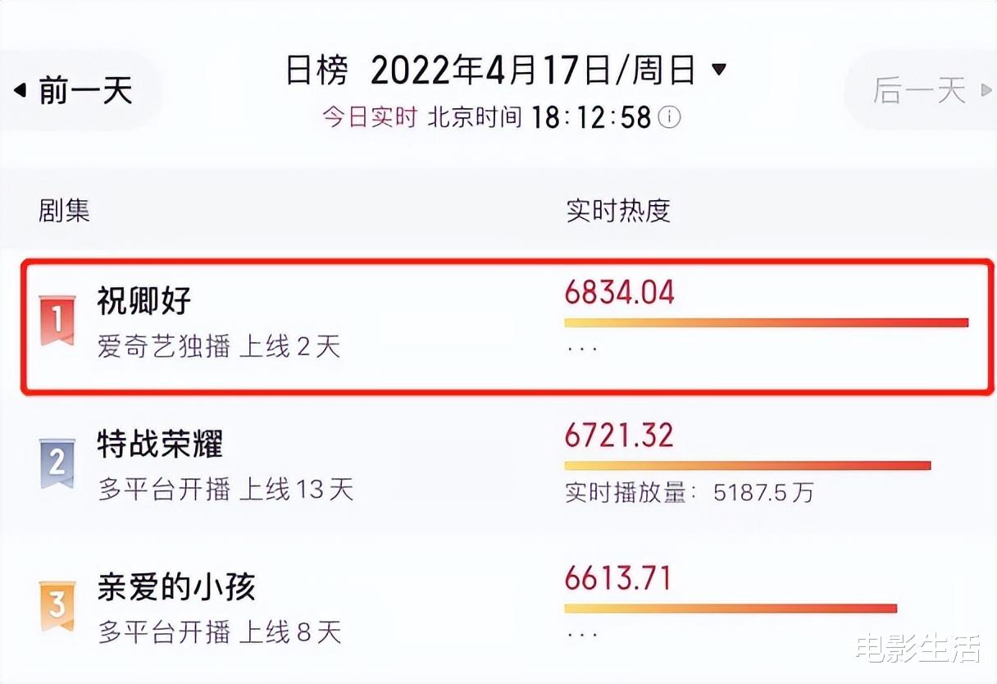Click the 今日实时 label
The image size is (997, 684).
click(x=369, y=117)
